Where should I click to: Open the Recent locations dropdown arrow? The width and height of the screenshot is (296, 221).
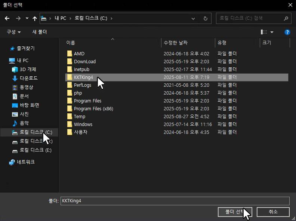click(27, 18)
